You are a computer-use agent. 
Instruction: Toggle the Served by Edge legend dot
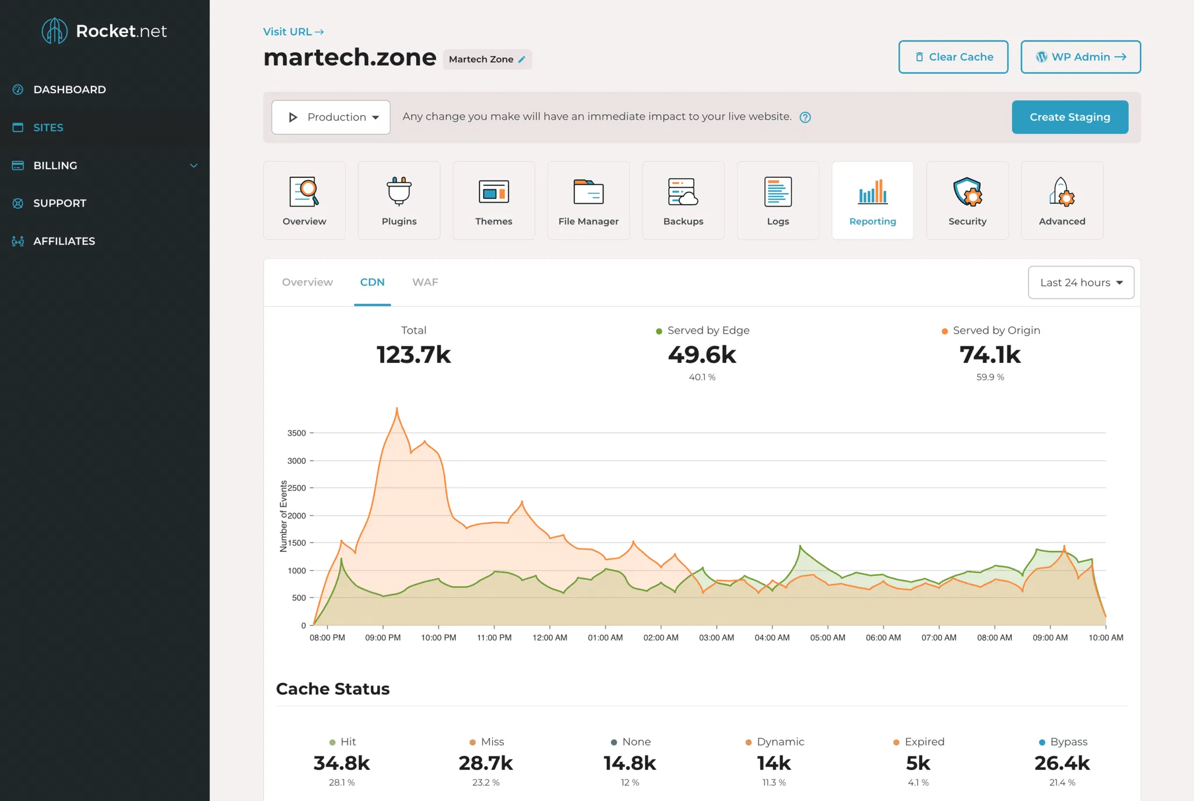[659, 331]
